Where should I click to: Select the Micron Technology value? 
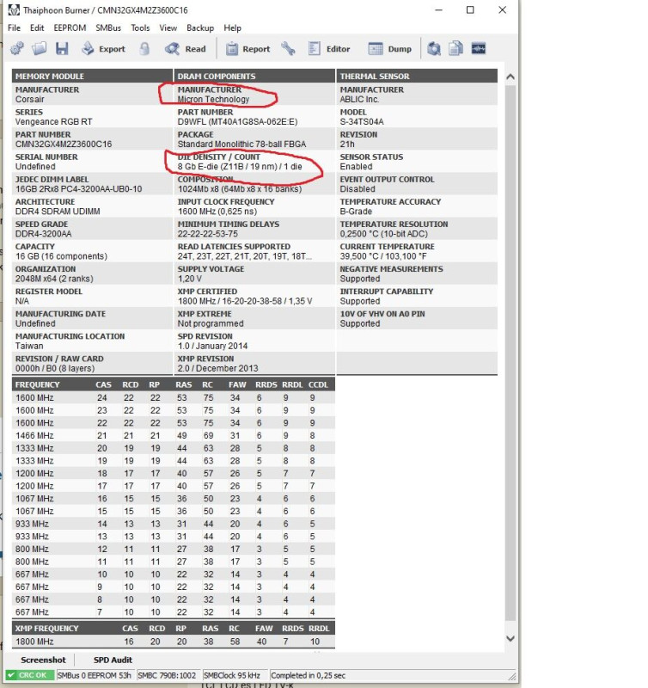click(x=213, y=100)
